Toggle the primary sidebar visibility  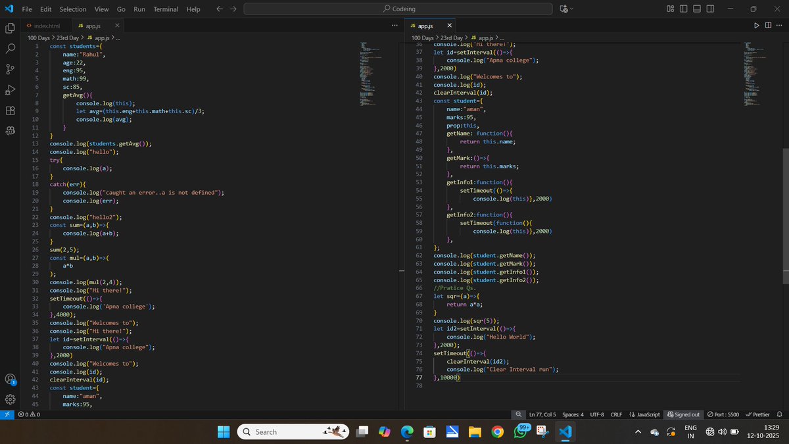(682, 9)
